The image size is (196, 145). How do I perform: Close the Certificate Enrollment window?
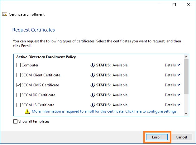coord(189,5)
